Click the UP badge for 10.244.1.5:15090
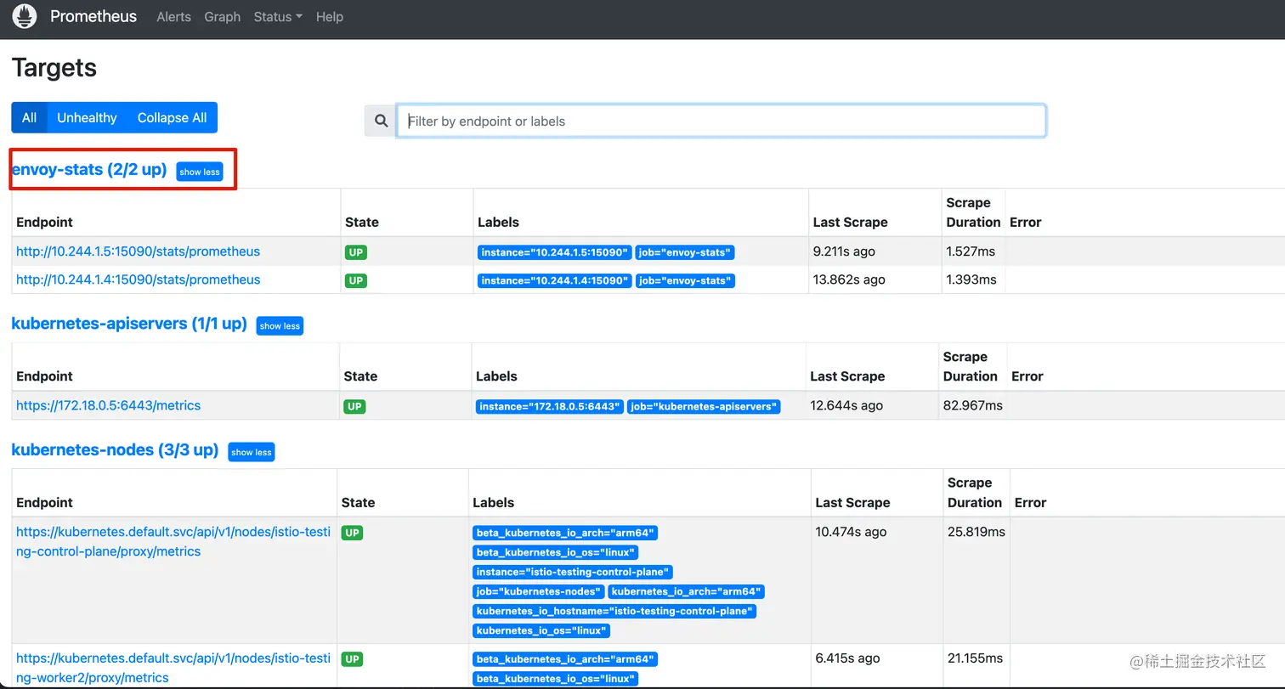The image size is (1285, 689). (x=356, y=252)
